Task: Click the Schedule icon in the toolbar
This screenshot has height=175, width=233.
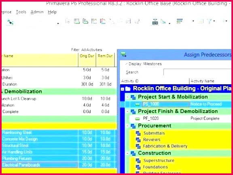Action: (11, 22)
